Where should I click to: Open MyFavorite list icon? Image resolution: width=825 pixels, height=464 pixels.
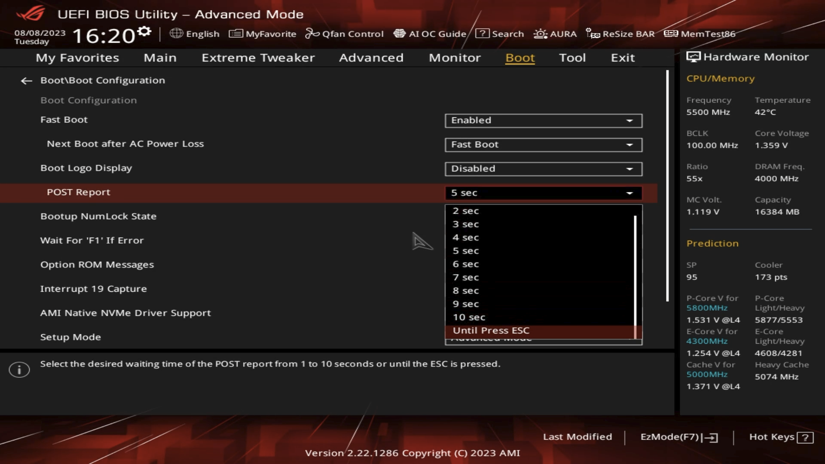(x=235, y=34)
